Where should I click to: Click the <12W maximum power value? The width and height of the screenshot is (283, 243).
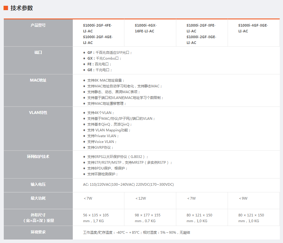[x=141, y=198]
